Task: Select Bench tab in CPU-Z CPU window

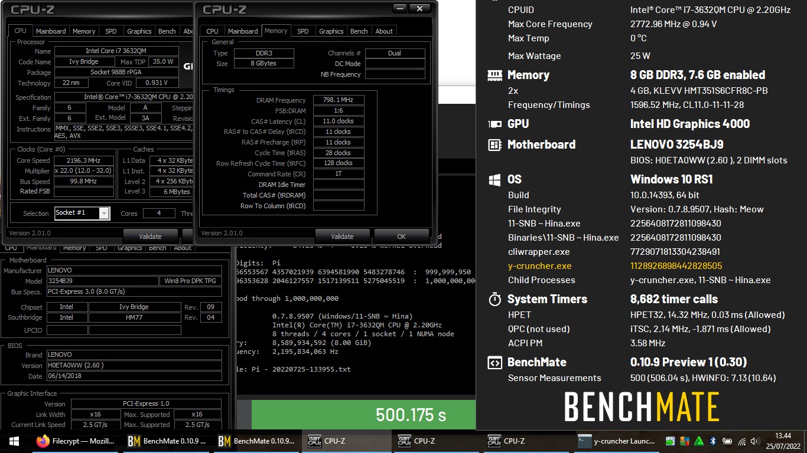Action: click(167, 31)
